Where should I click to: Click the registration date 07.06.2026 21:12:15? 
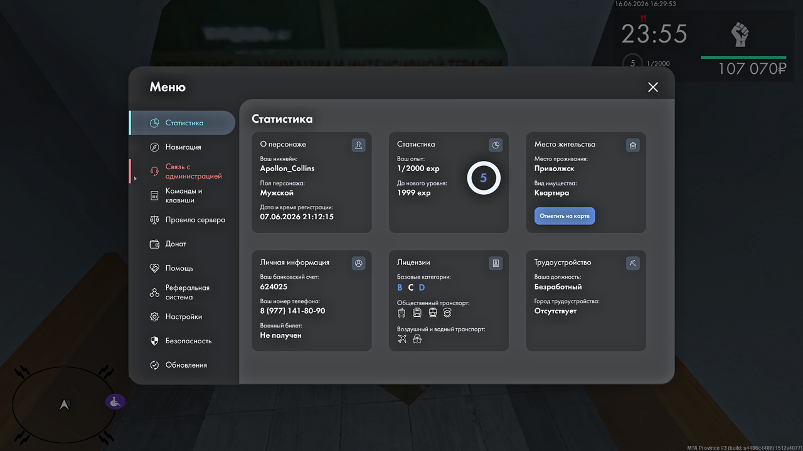click(x=297, y=217)
